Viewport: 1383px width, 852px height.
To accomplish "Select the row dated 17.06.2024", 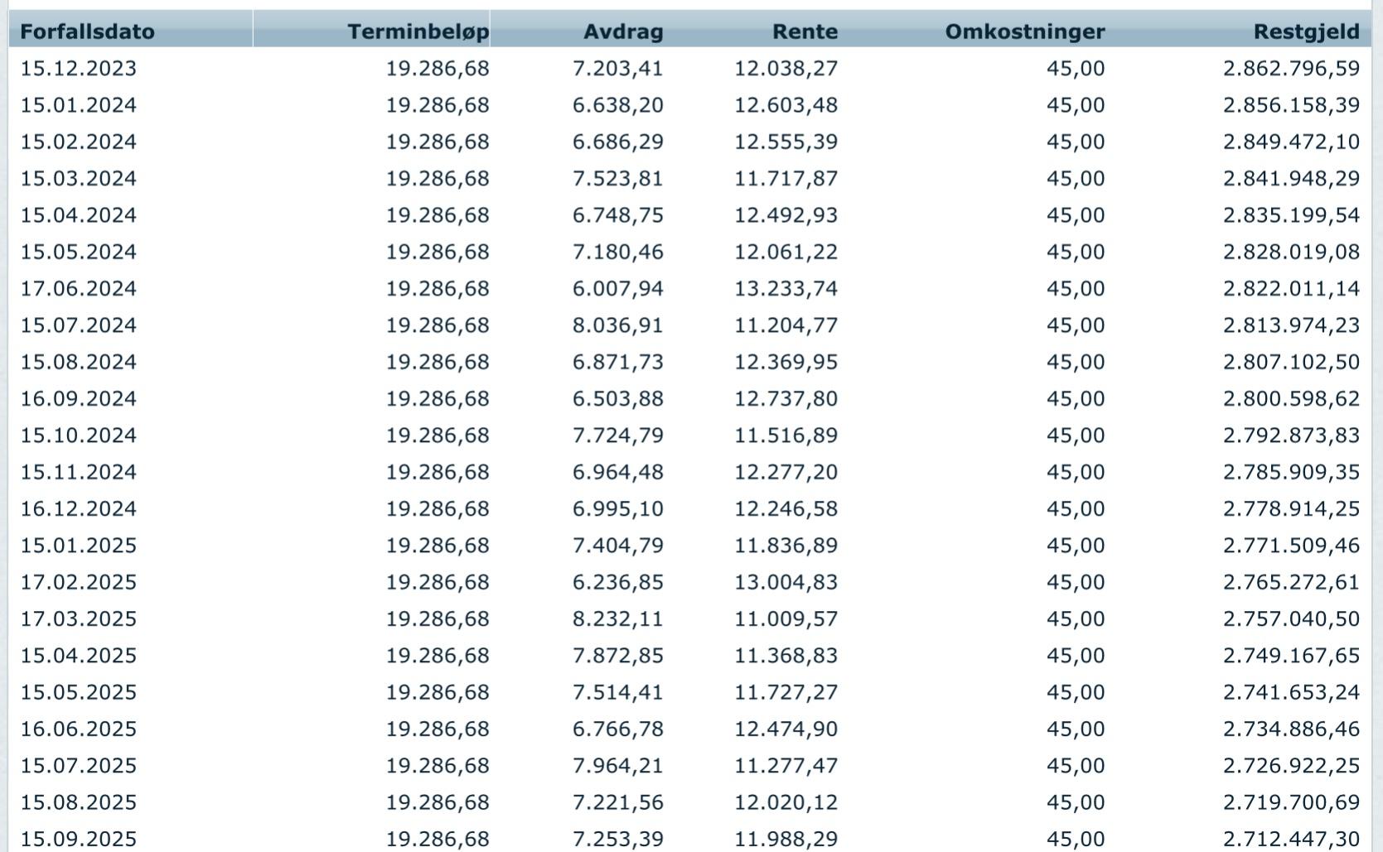I will (x=79, y=288).
